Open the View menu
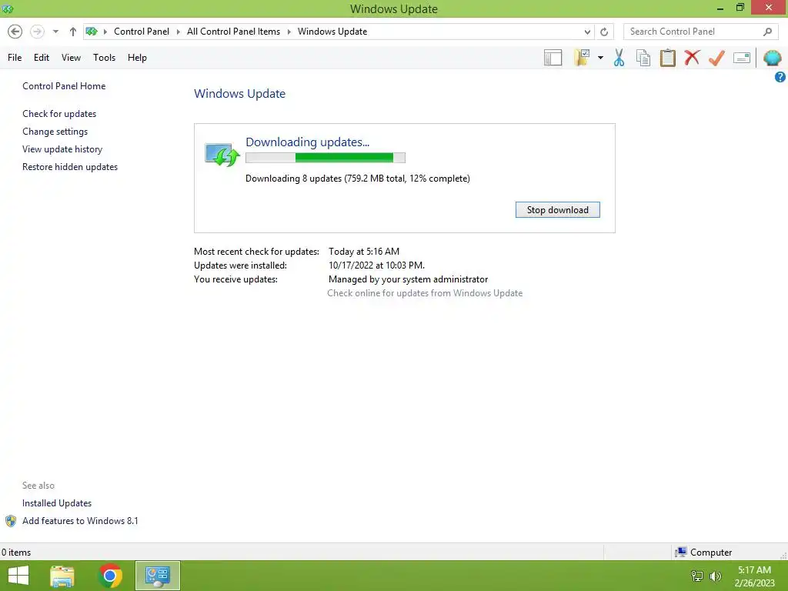This screenshot has height=591, width=788. pyautogui.click(x=71, y=58)
